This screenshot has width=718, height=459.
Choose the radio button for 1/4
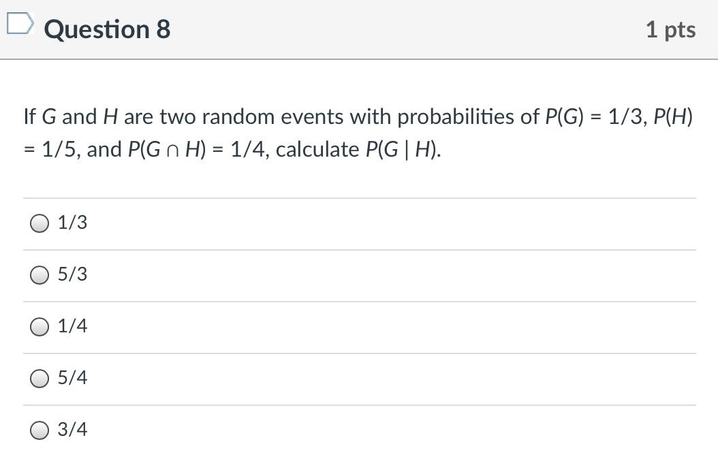coord(40,326)
